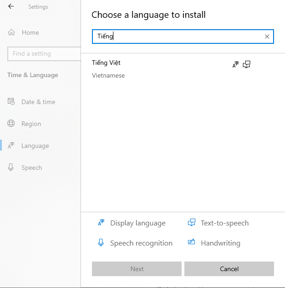This screenshot has width=285, height=288.
Task: Click the Cancel button
Action: [x=229, y=269]
